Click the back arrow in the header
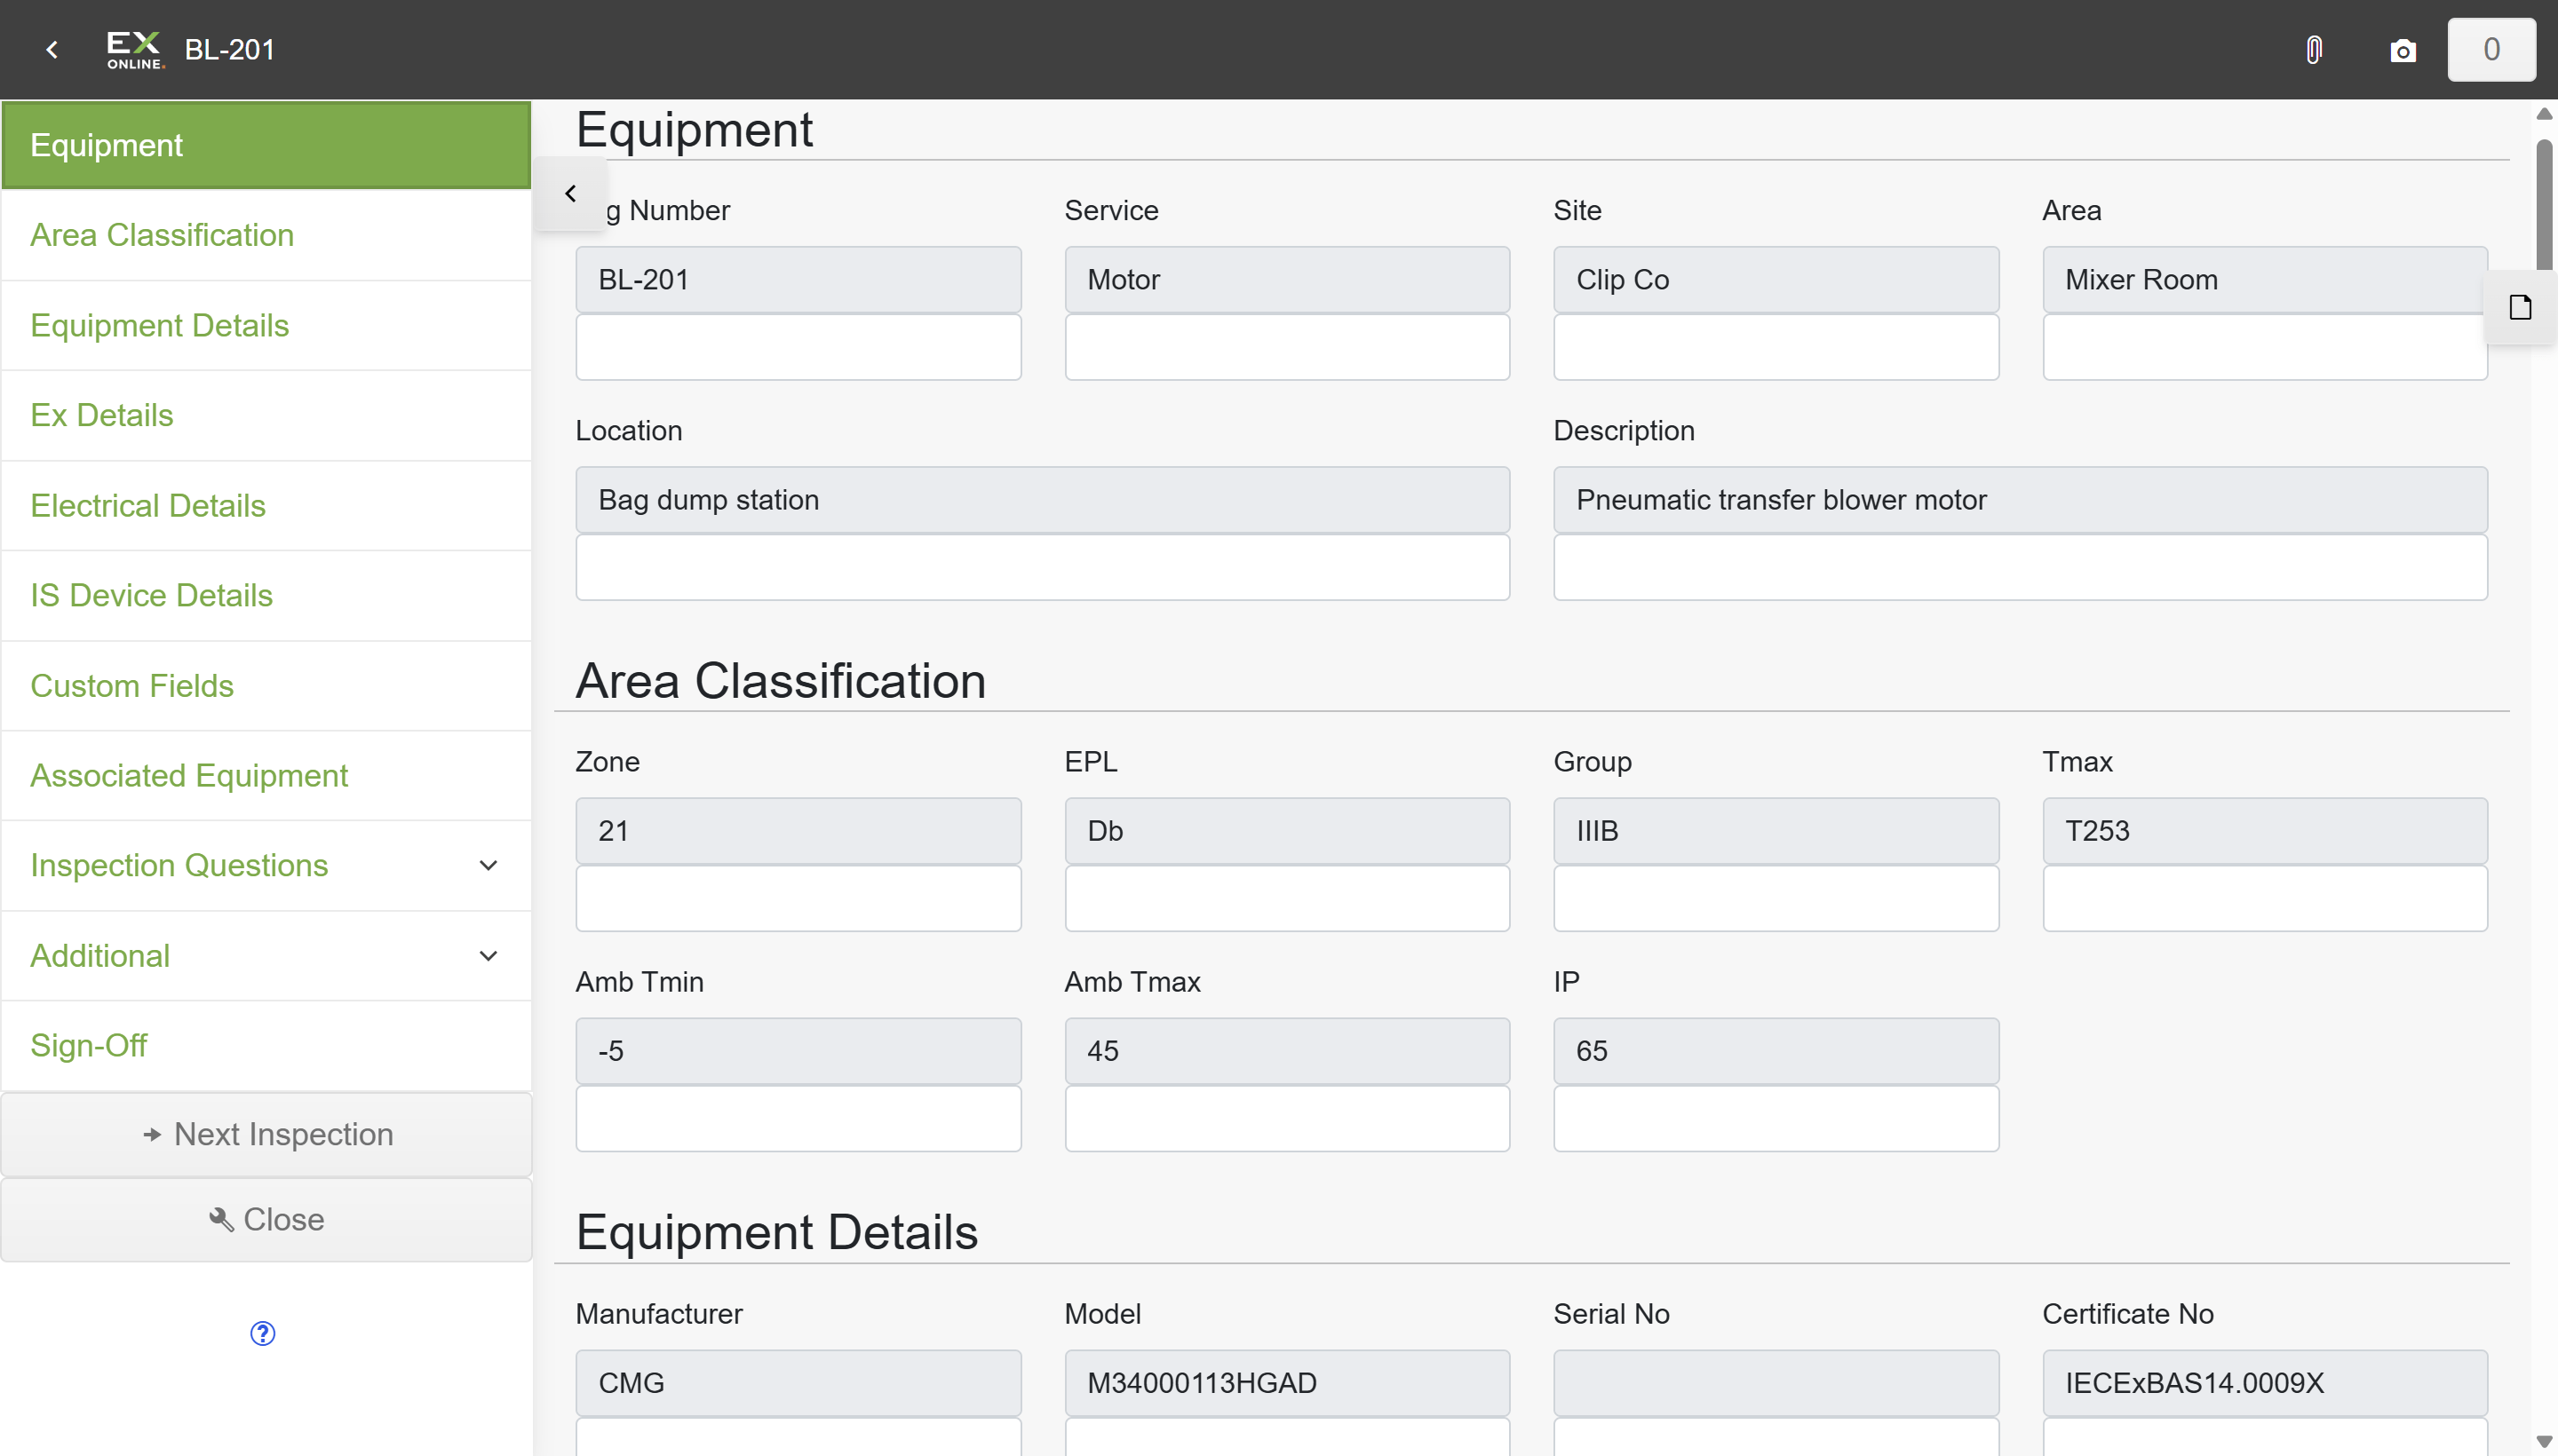This screenshot has width=2558, height=1456. pos(52,49)
